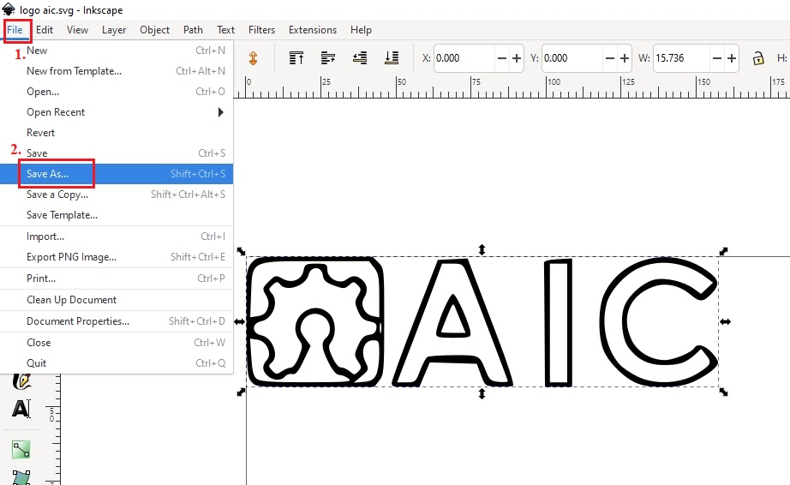This screenshot has height=485, width=790.
Task: Open the File menu
Action: [15, 30]
